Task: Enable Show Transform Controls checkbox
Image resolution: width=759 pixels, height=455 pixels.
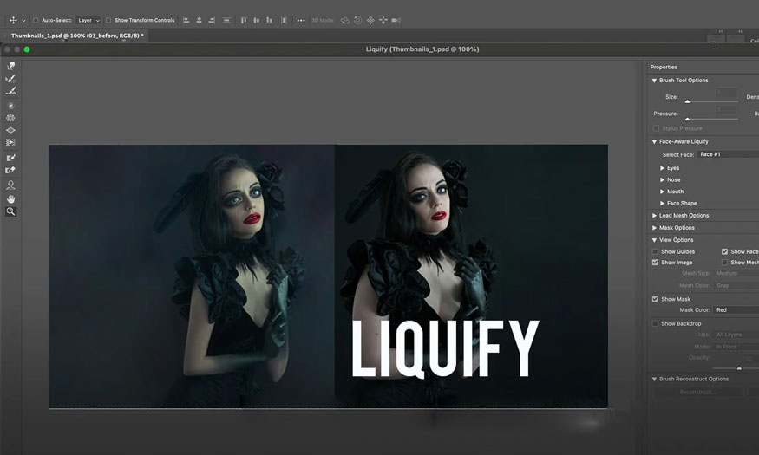Action: pos(108,20)
